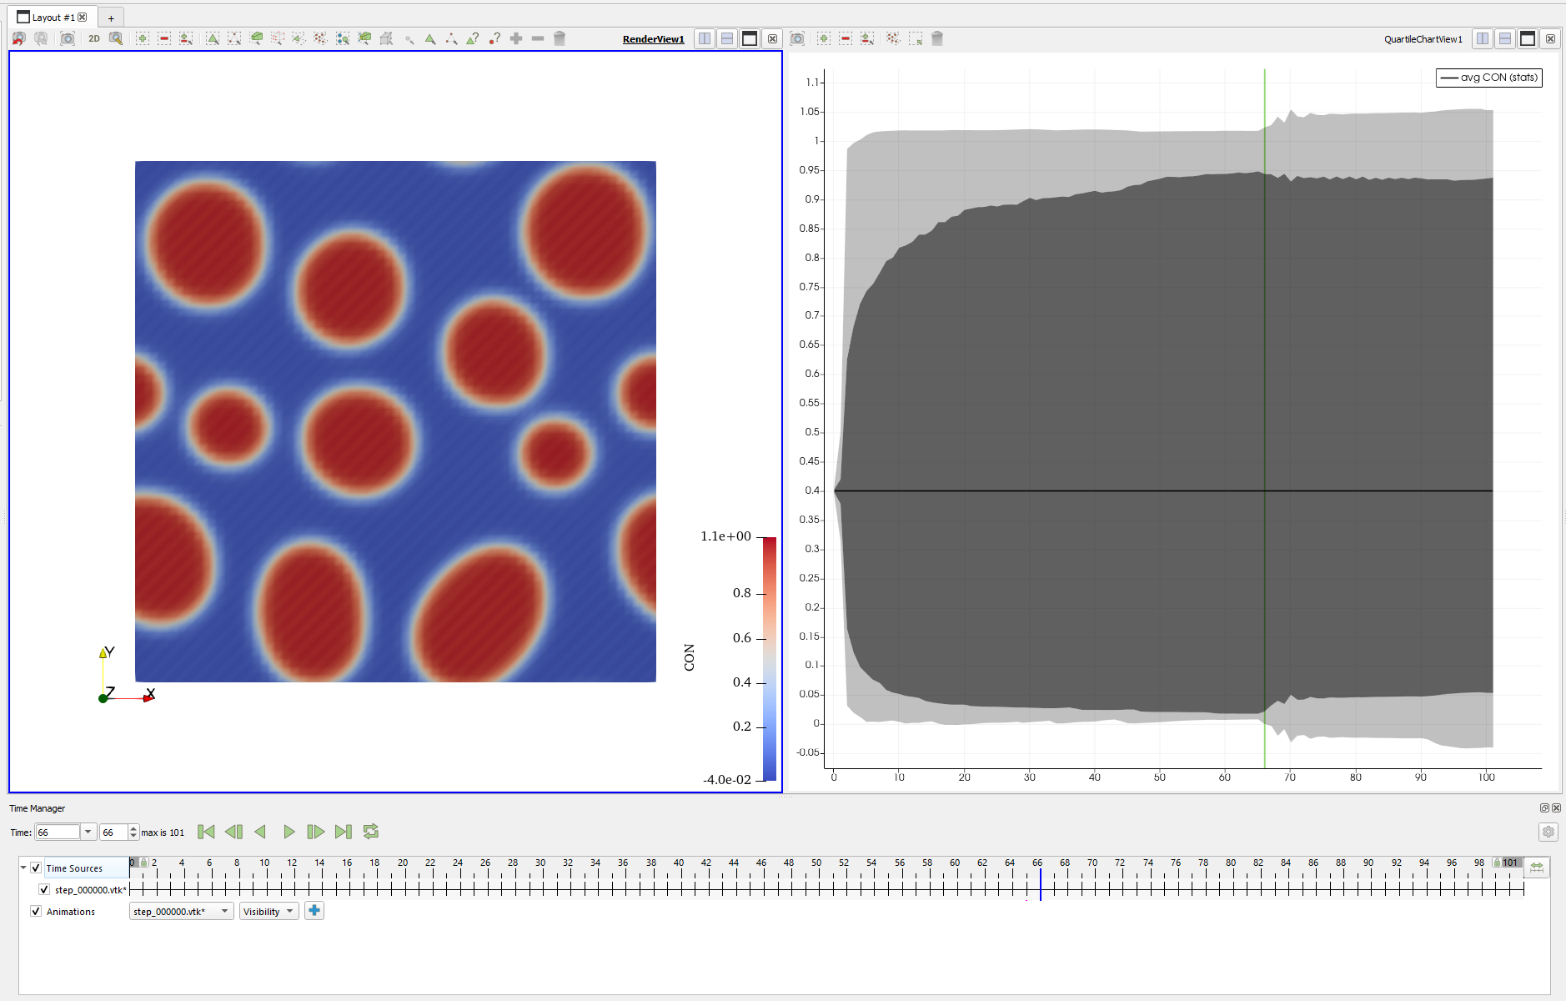The image size is (1566, 1001).
Task: Activate rectangle selection in QuartileChartView1
Action: [916, 38]
